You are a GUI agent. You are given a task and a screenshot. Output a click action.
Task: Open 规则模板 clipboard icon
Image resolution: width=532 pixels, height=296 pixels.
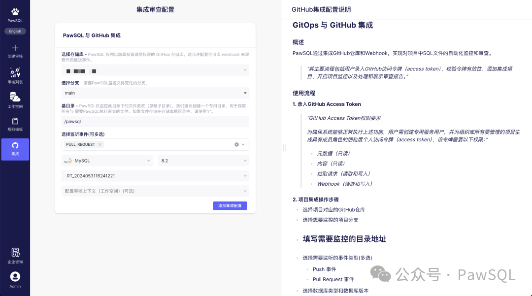[15, 121]
